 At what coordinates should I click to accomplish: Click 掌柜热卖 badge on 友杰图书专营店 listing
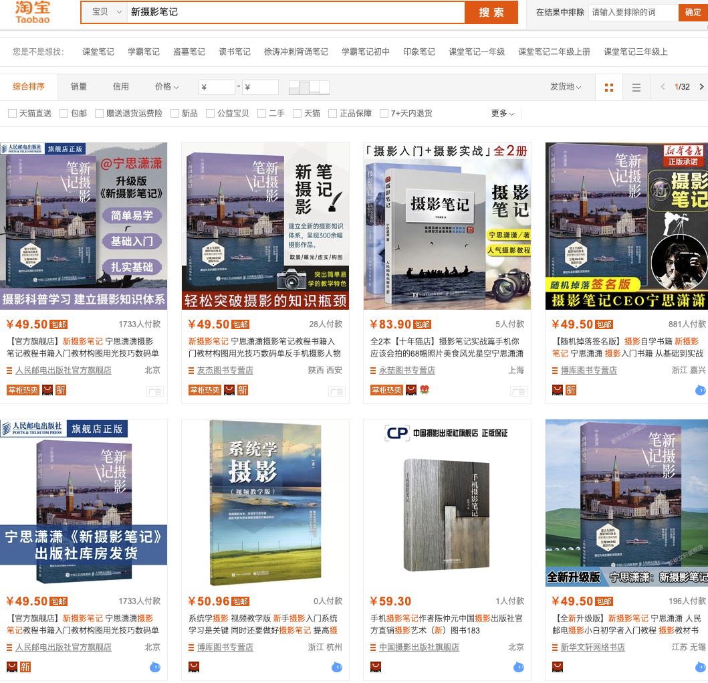pos(205,390)
